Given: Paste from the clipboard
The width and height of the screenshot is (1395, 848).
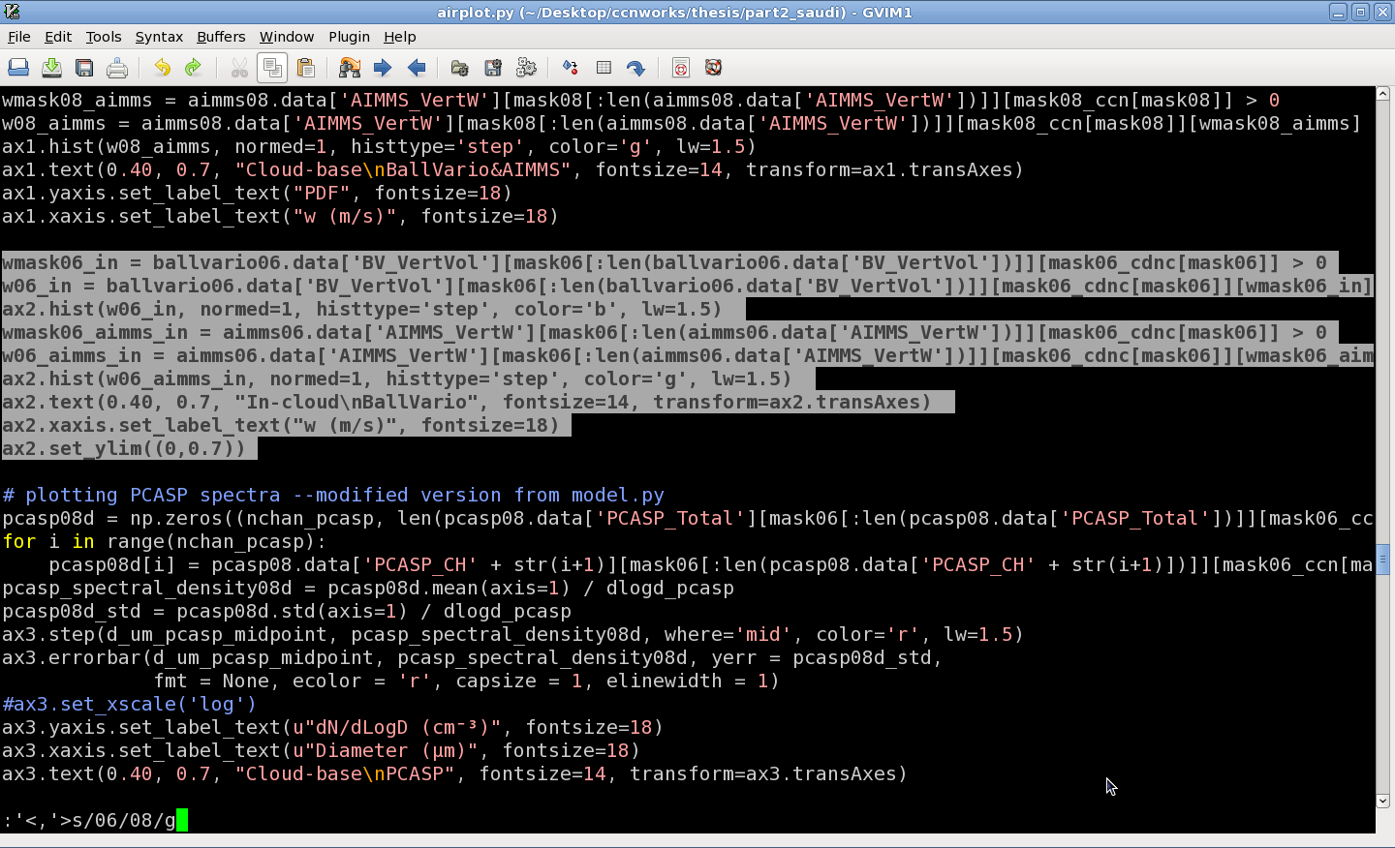Looking at the screenshot, I should coord(305,67).
